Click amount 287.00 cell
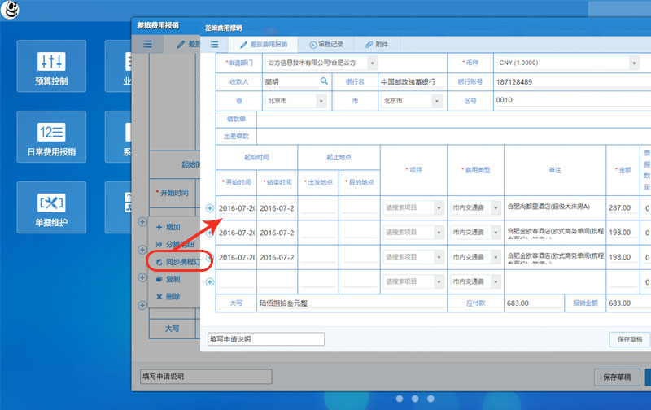Viewport: 651px width, 410px height. click(622, 208)
